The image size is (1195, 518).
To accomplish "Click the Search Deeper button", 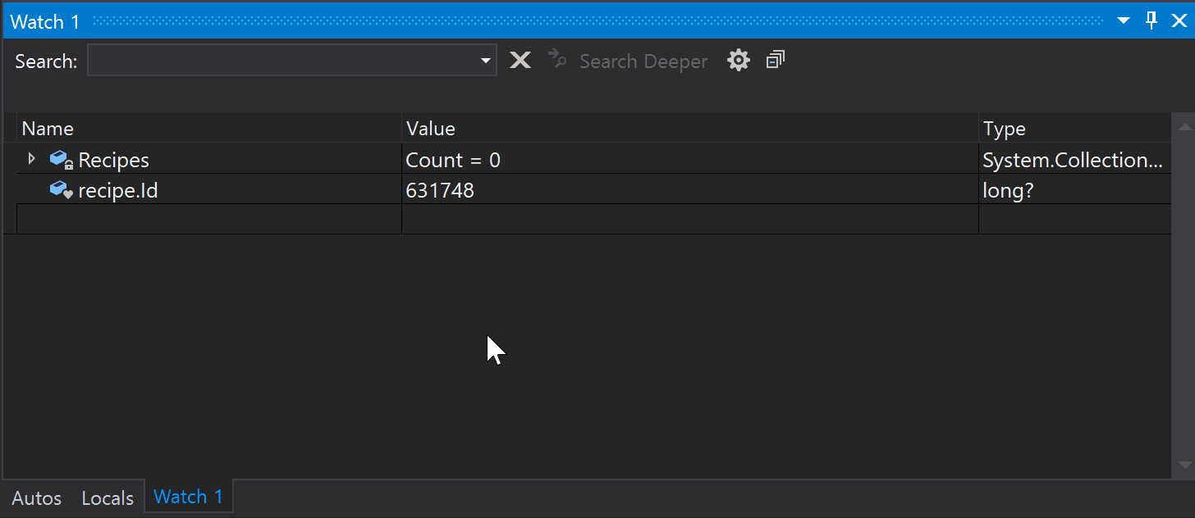I will click(628, 61).
